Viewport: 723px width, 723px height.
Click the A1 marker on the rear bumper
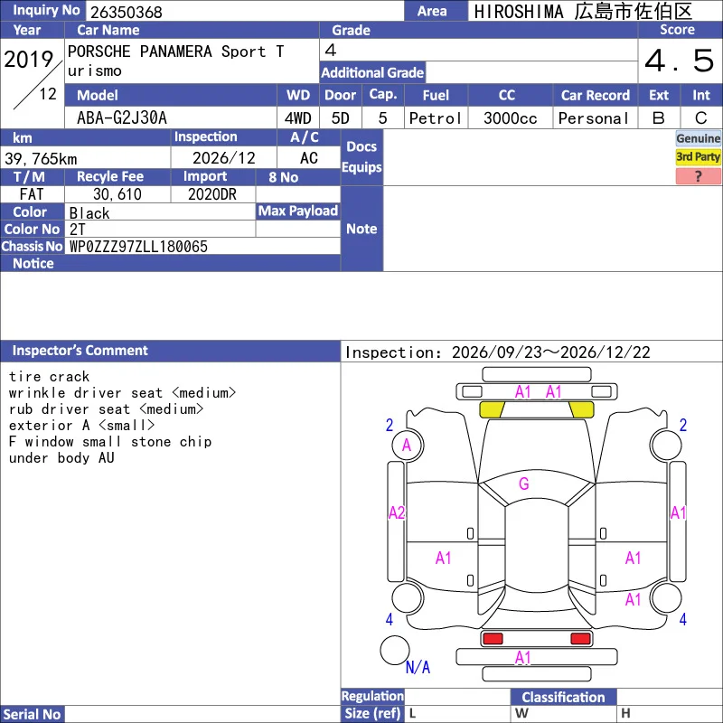point(523,657)
